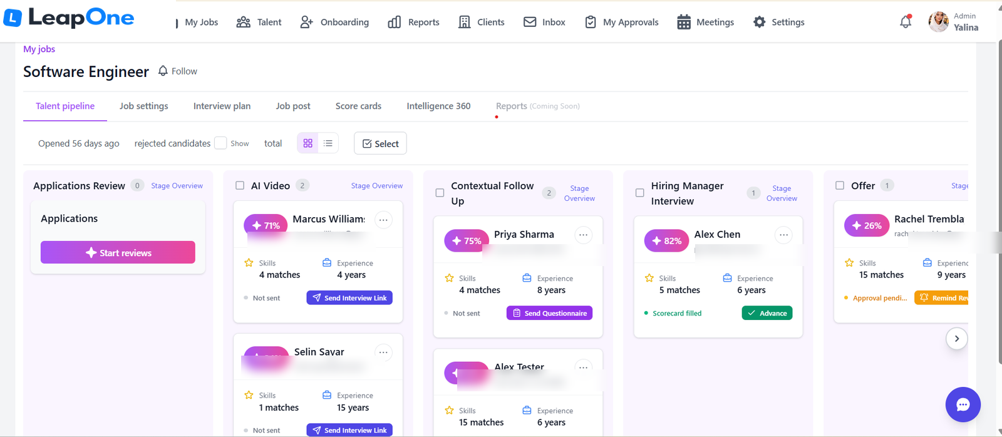Viewport: 1002px width, 437px height.
Task: Click Experience briefcase icon on Priya card
Action: (x=527, y=278)
